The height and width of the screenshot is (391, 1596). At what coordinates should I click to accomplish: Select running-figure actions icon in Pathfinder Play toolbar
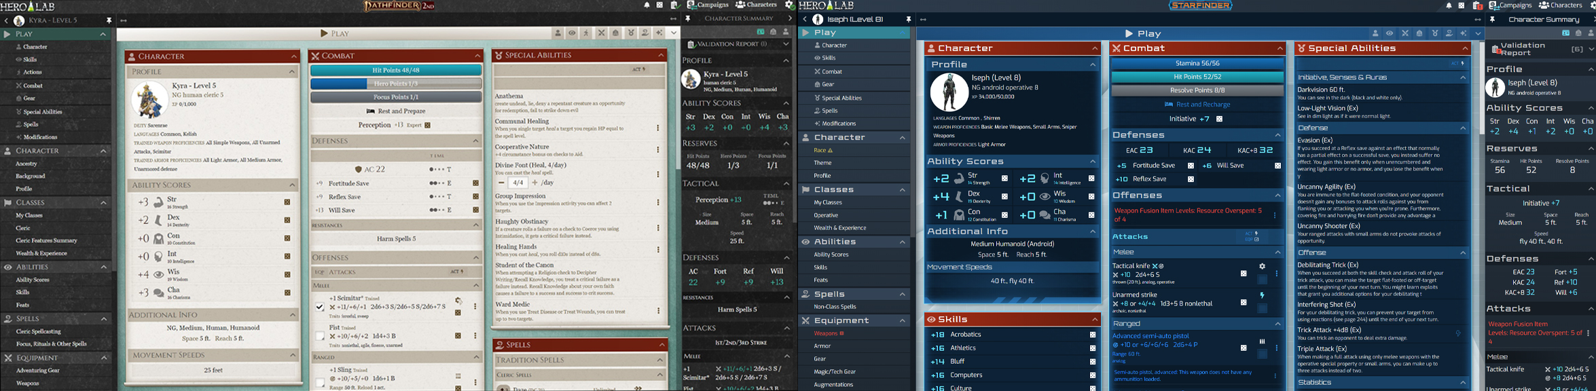click(586, 33)
